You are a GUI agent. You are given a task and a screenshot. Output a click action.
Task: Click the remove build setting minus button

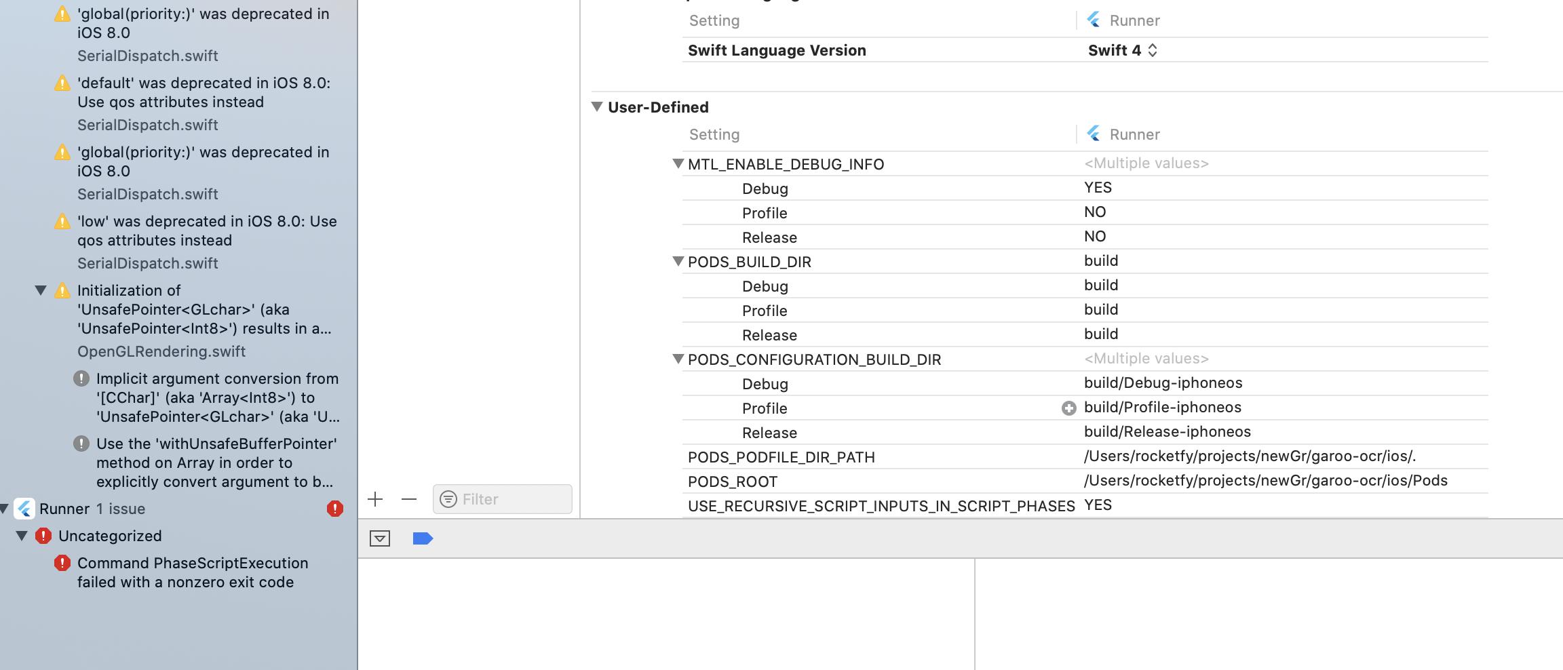click(x=409, y=498)
